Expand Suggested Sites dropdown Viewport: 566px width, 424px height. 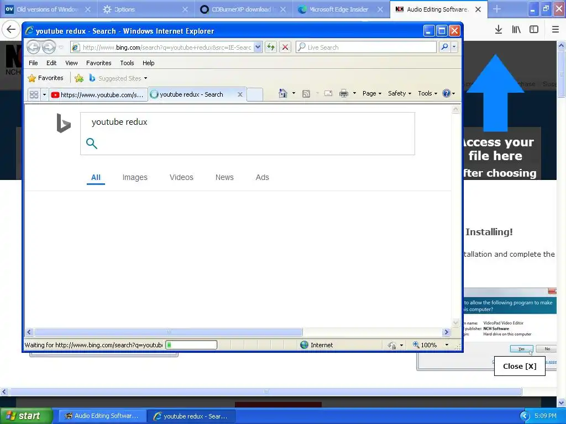(145, 78)
